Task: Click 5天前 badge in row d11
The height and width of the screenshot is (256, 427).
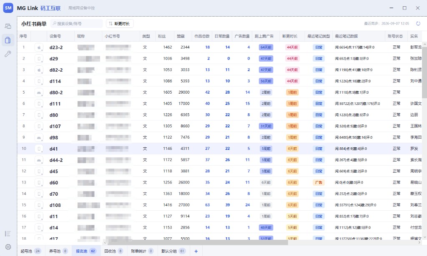Action: pos(292,216)
